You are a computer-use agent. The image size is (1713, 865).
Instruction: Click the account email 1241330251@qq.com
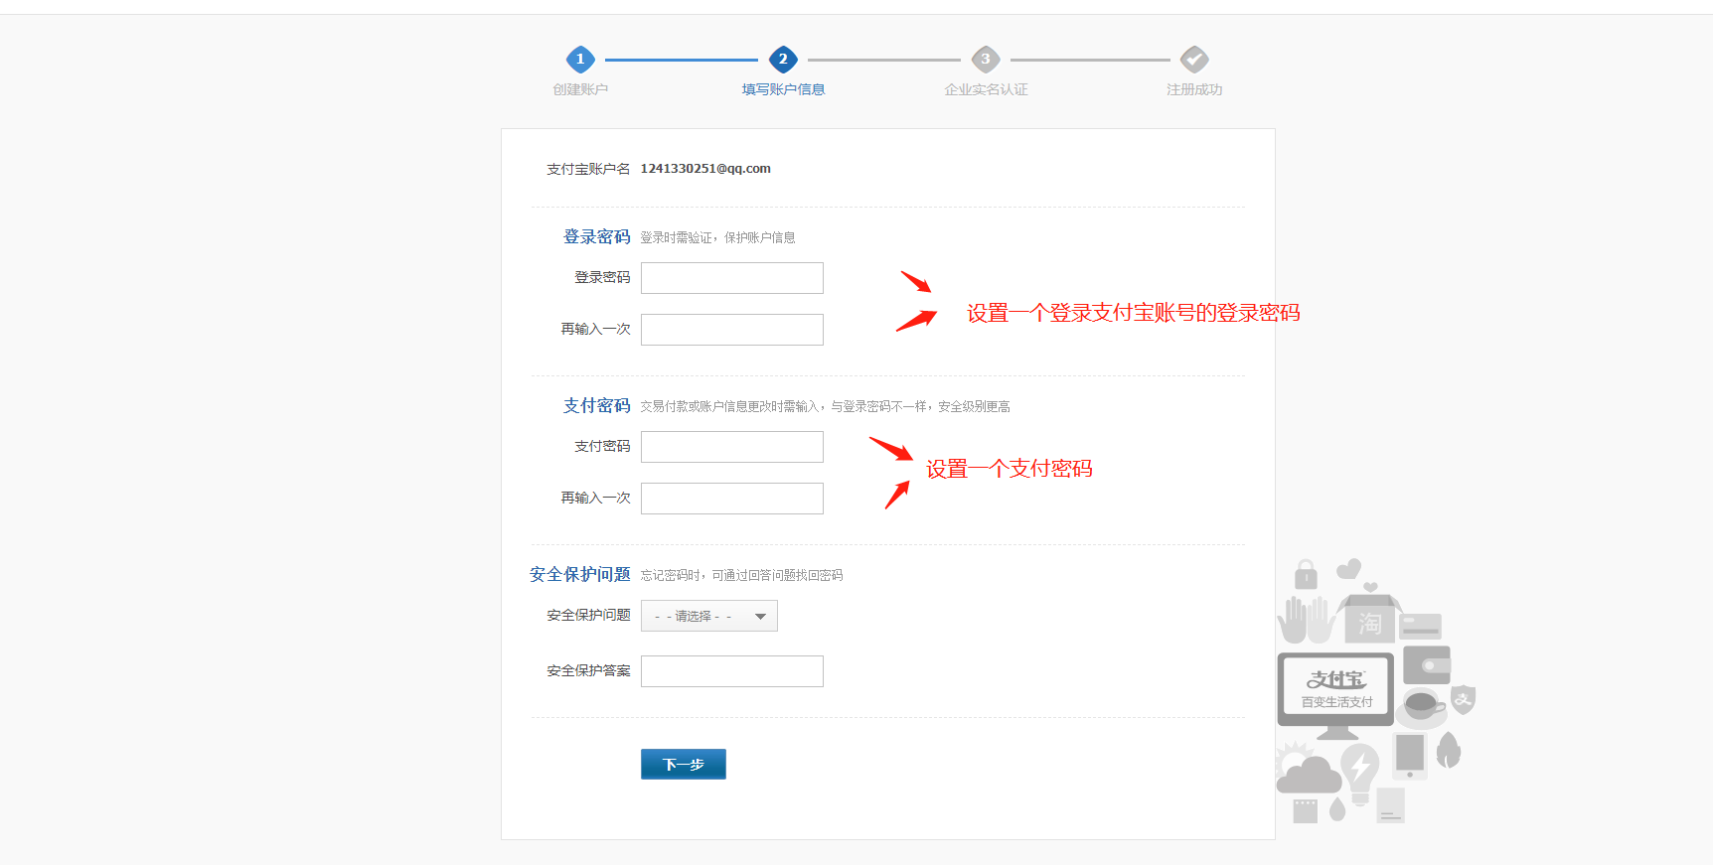coord(705,169)
